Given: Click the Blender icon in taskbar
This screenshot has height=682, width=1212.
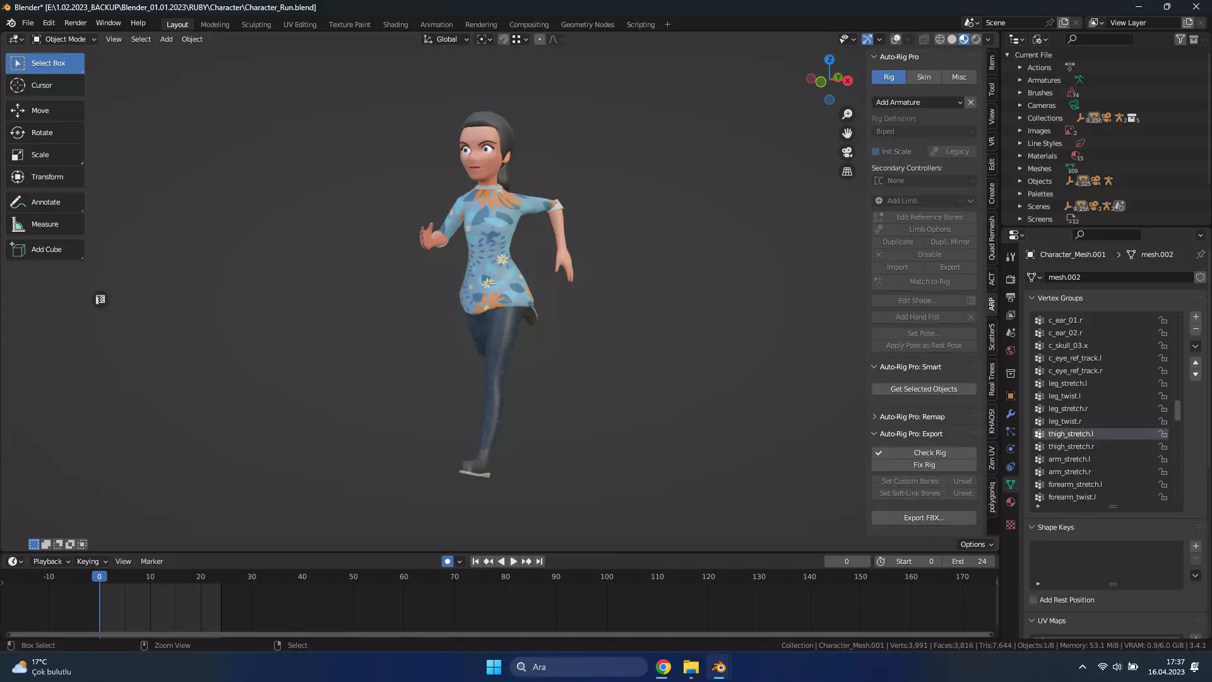Looking at the screenshot, I should point(719,667).
